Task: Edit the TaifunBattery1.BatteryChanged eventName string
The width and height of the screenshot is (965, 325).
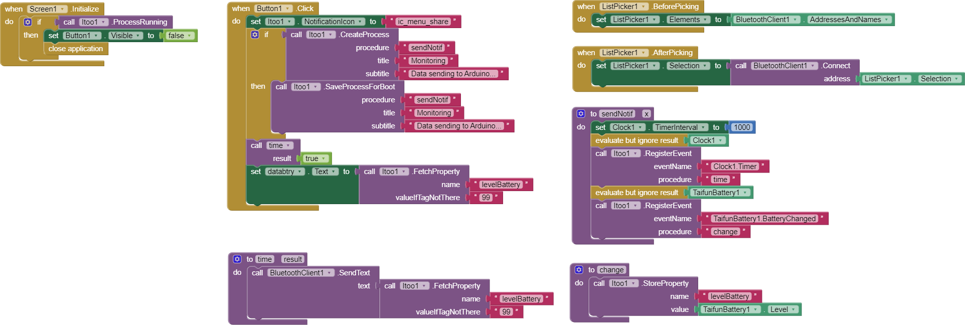Action: tap(764, 219)
